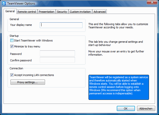Cancel with the Abbrechen button
Viewport: 159px width, 115px height.
146,109
